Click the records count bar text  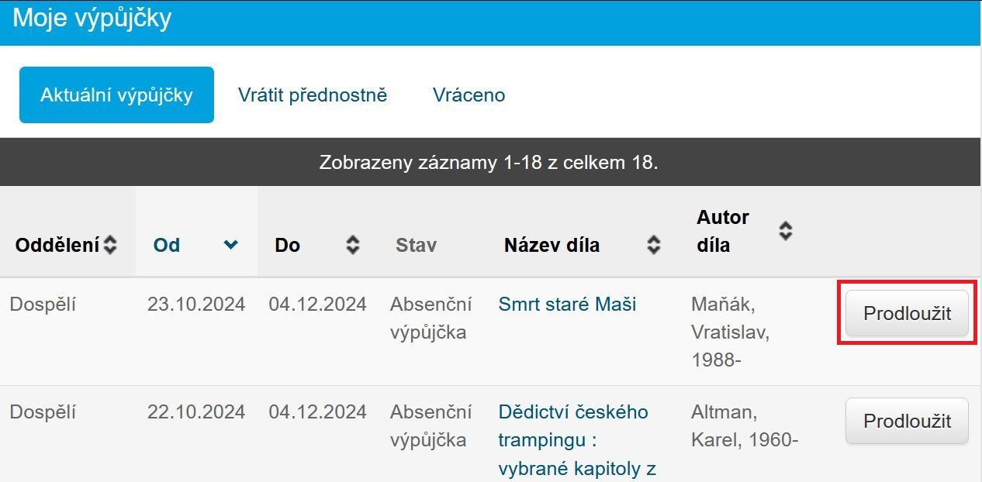pyautogui.click(x=489, y=163)
